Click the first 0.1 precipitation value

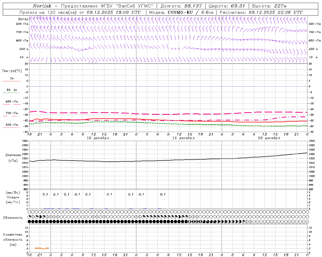point(45,194)
